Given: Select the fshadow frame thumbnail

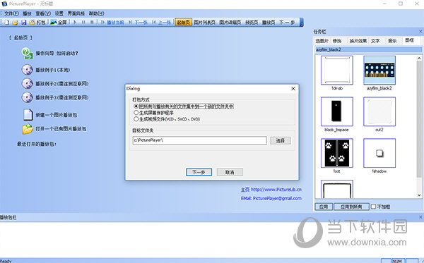Looking at the screenshot, I should [x=379, y=153].
